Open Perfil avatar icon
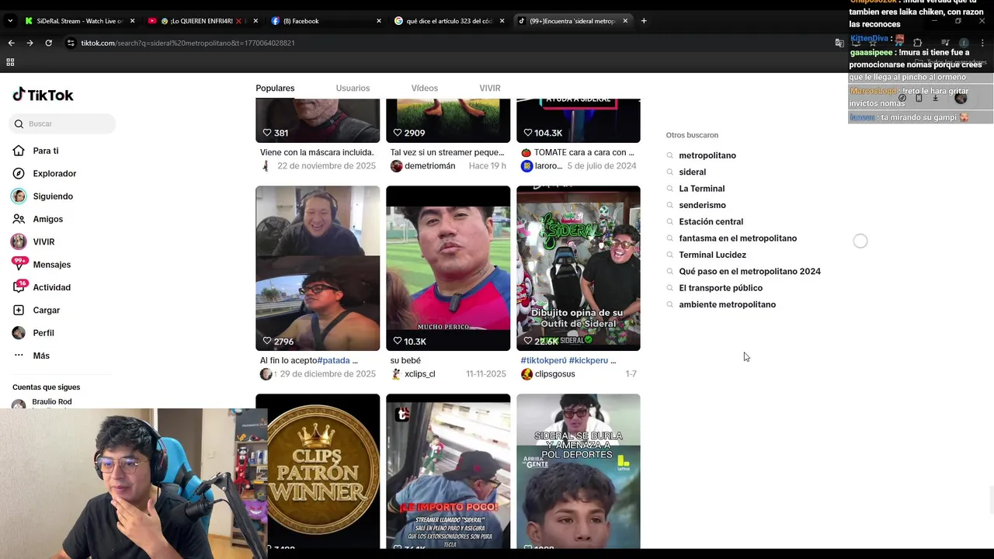The width and height of the screenshot is (994, 559). pyautogui.click(x=19, y=332)
